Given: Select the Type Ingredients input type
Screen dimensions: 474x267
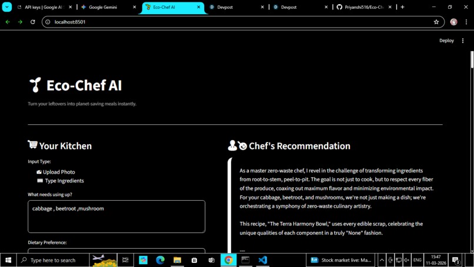Looking at the screenshot, I should click(60, 181).
